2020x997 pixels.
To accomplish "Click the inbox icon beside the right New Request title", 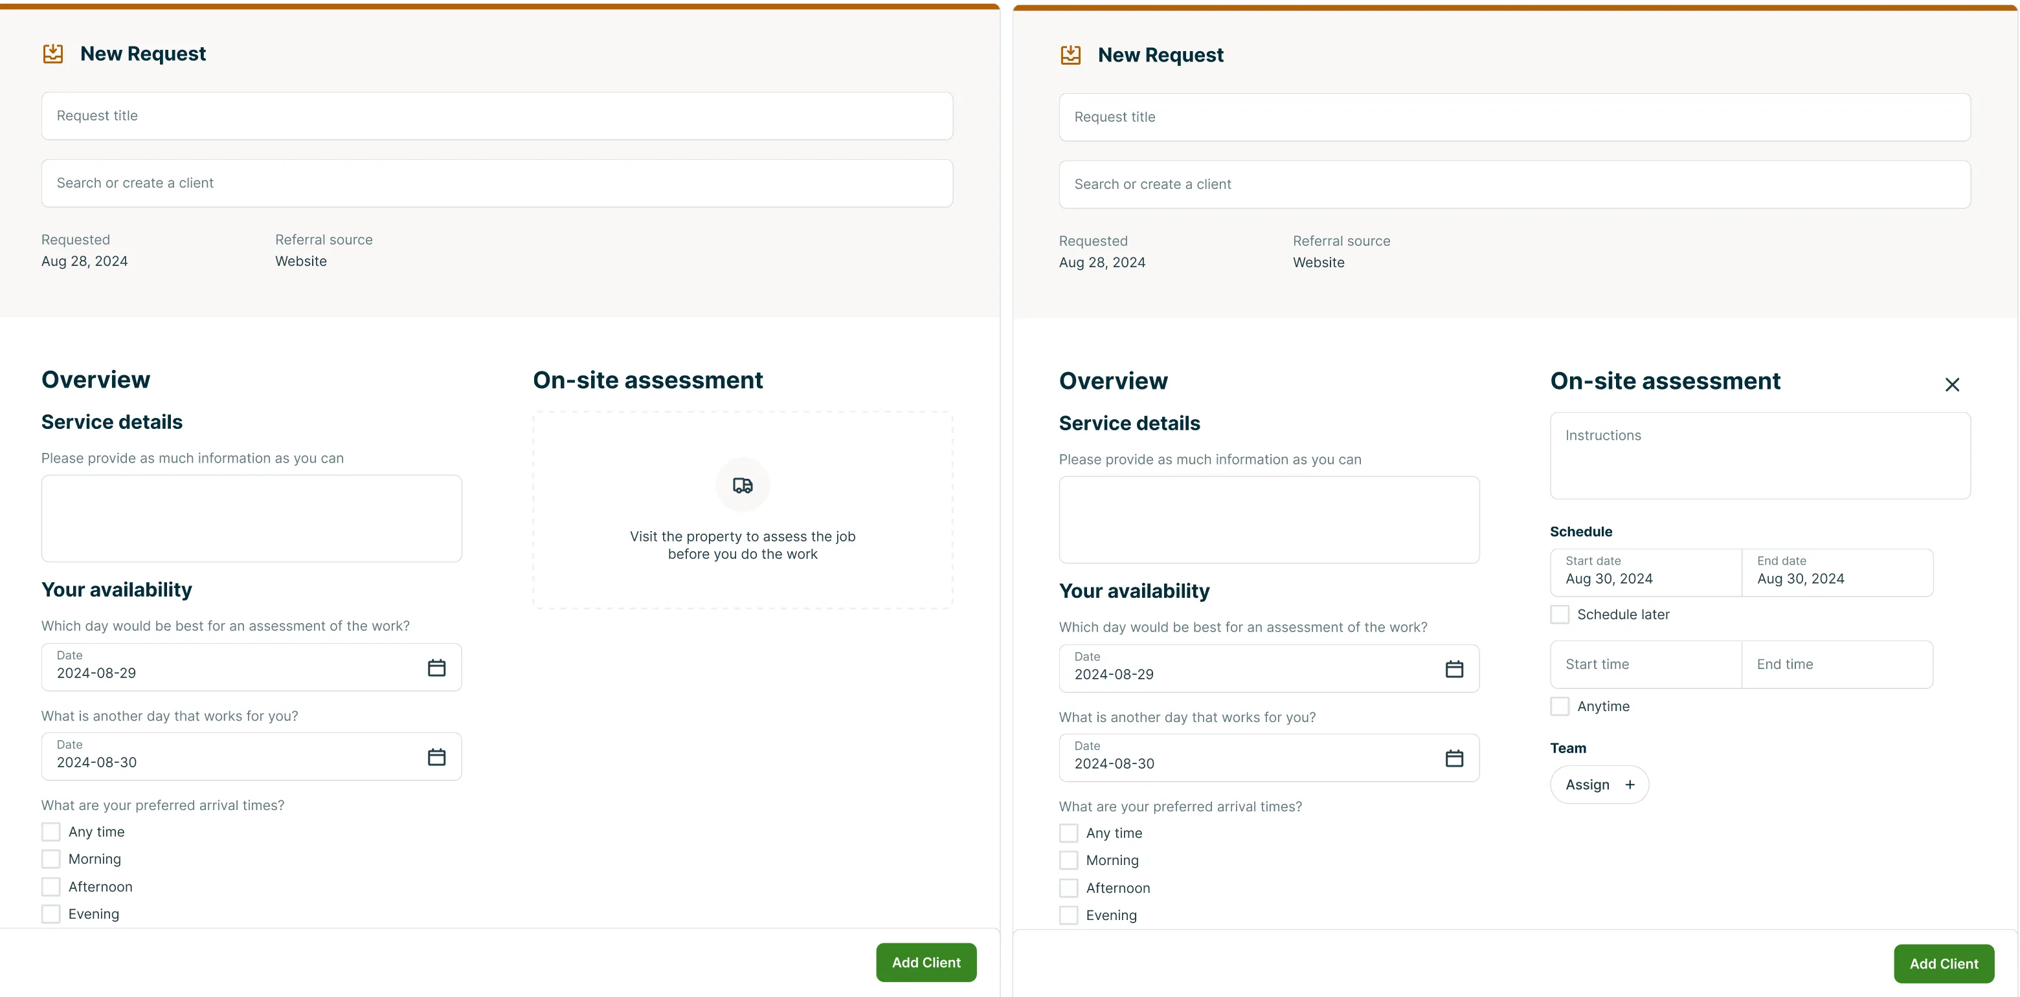I will (1070, 55).
